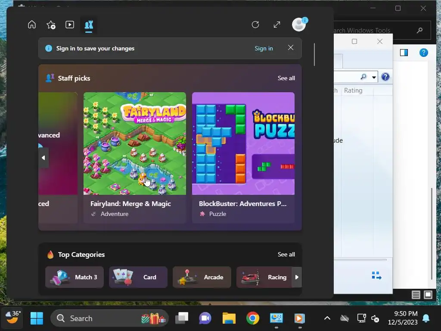Click the Top Categories flame icon

point(50,254)
